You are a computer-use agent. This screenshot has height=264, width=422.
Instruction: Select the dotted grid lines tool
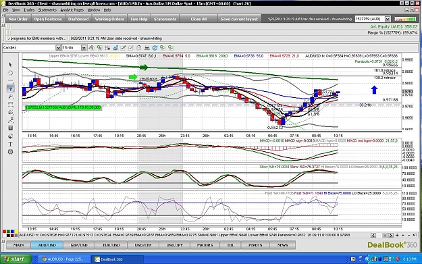pos(10,105)
